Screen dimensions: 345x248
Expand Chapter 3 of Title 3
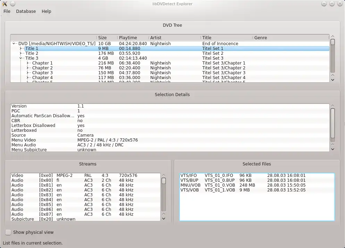coord(28,72)
